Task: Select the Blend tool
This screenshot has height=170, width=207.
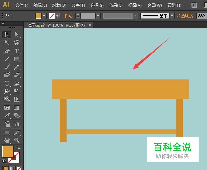Action: [17, 116]
